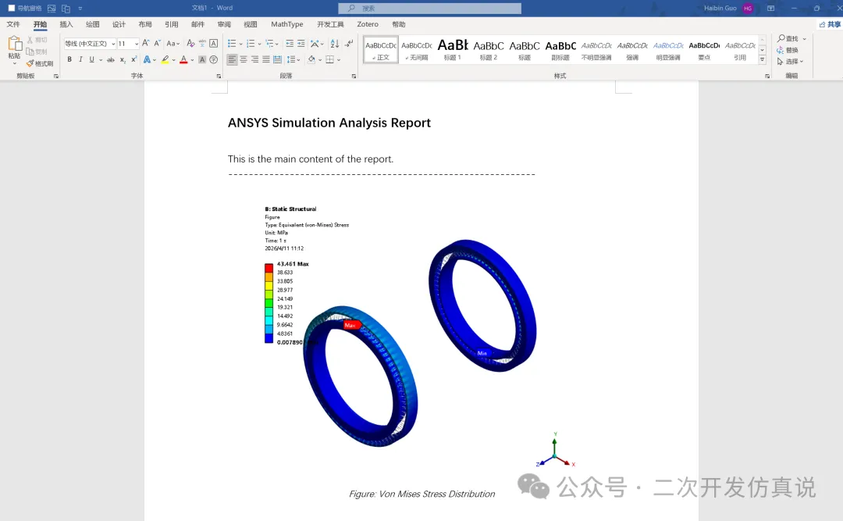Apply subscript formatting
Screen dimensions: 843x521
pyautogui.click(x=123, y=59)
